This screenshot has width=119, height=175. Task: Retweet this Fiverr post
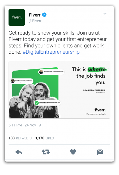46,152
